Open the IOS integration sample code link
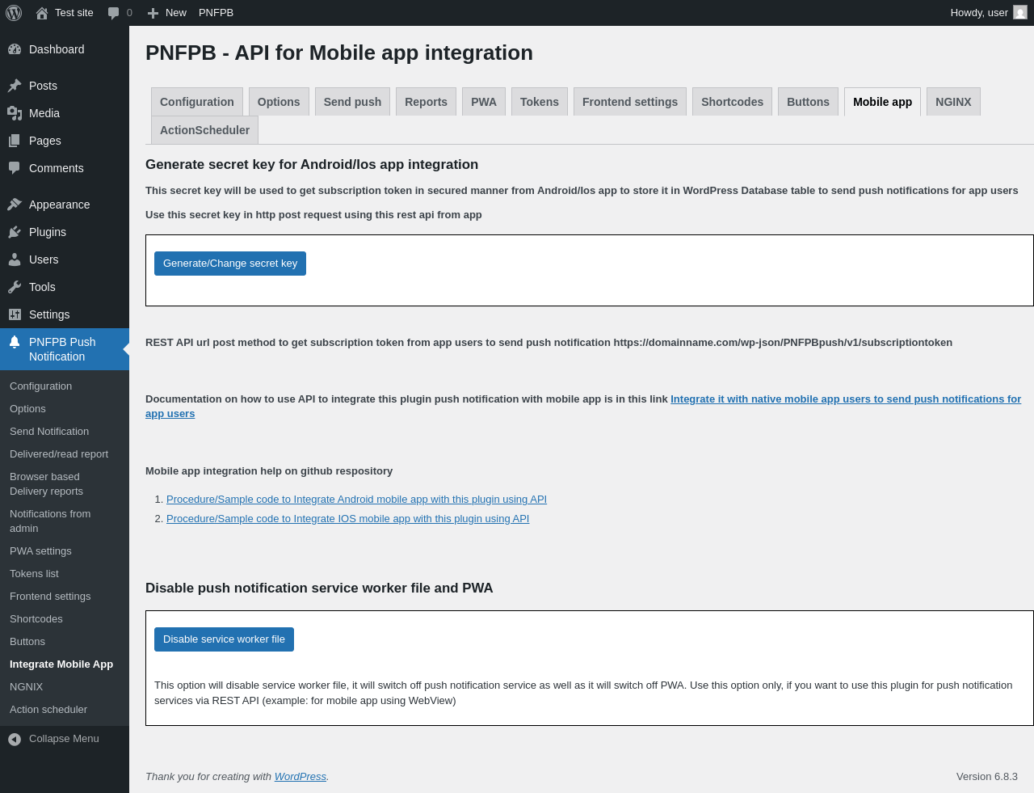Viewport: 1034px width, 793px height. 347,519
